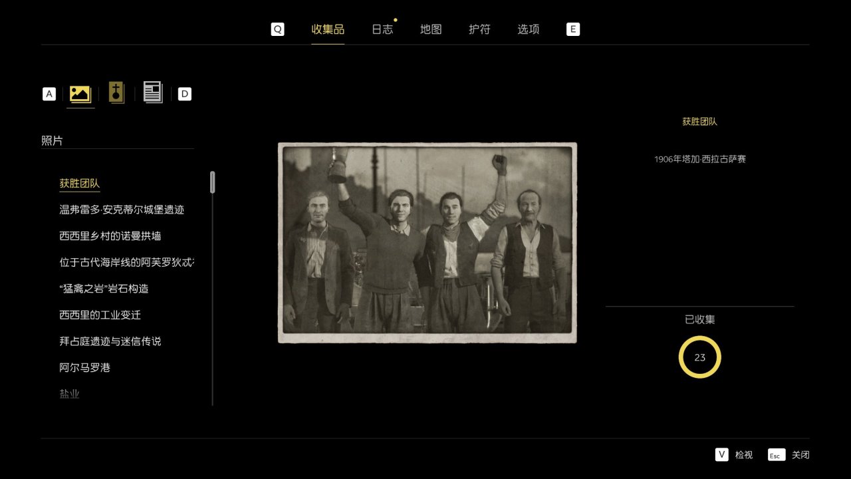
Task: Click the photo list scrollbar handle
Action: [x=213, y=182]
